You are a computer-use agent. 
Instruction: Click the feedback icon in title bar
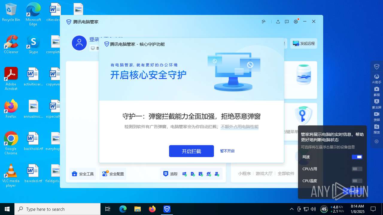[287, 21]
